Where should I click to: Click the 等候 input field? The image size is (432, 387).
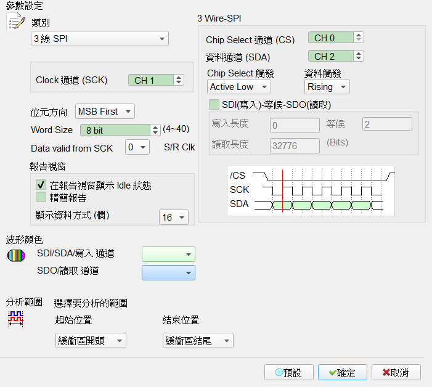point(387,124)
